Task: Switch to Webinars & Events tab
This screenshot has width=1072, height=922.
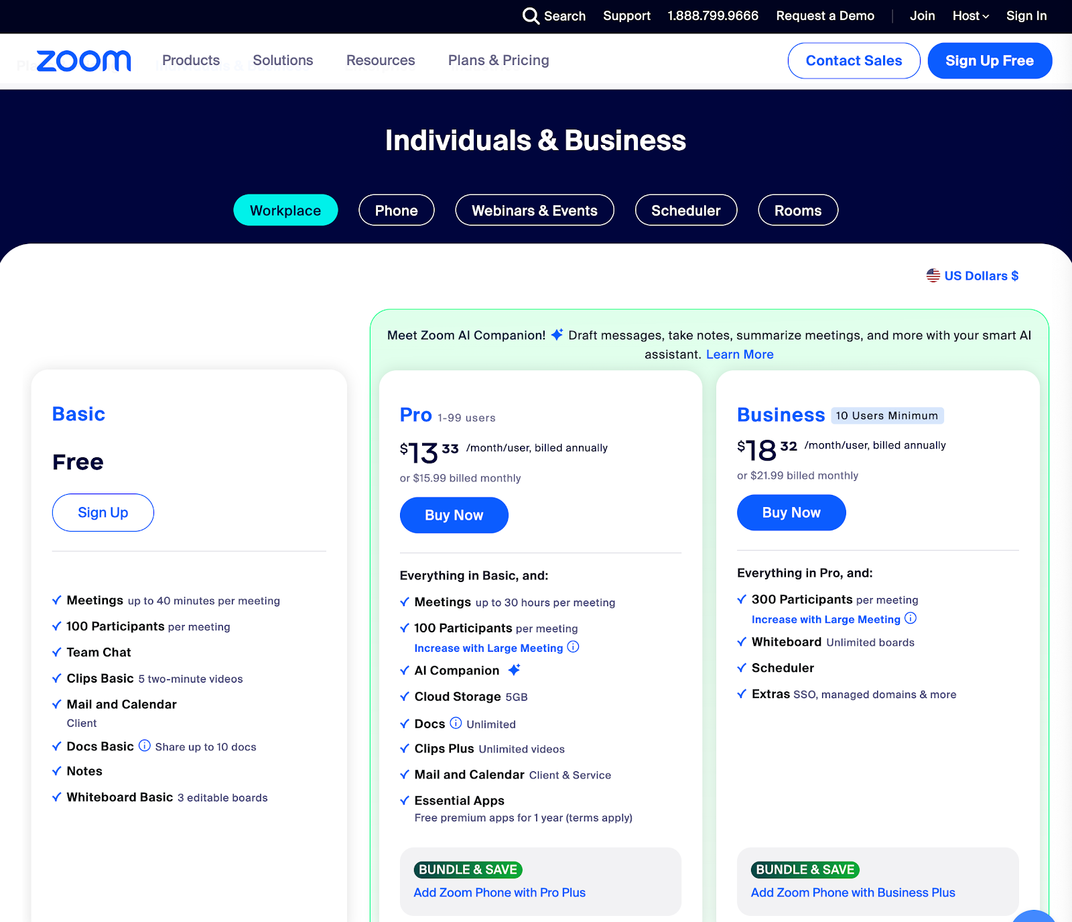Action: coord(535,210)
